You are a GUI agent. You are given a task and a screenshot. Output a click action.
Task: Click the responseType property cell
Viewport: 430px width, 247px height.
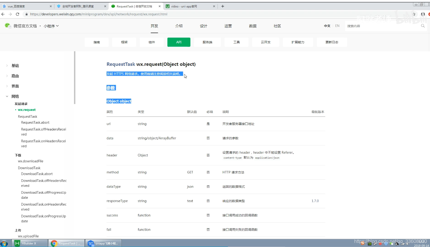pos(117,201)
